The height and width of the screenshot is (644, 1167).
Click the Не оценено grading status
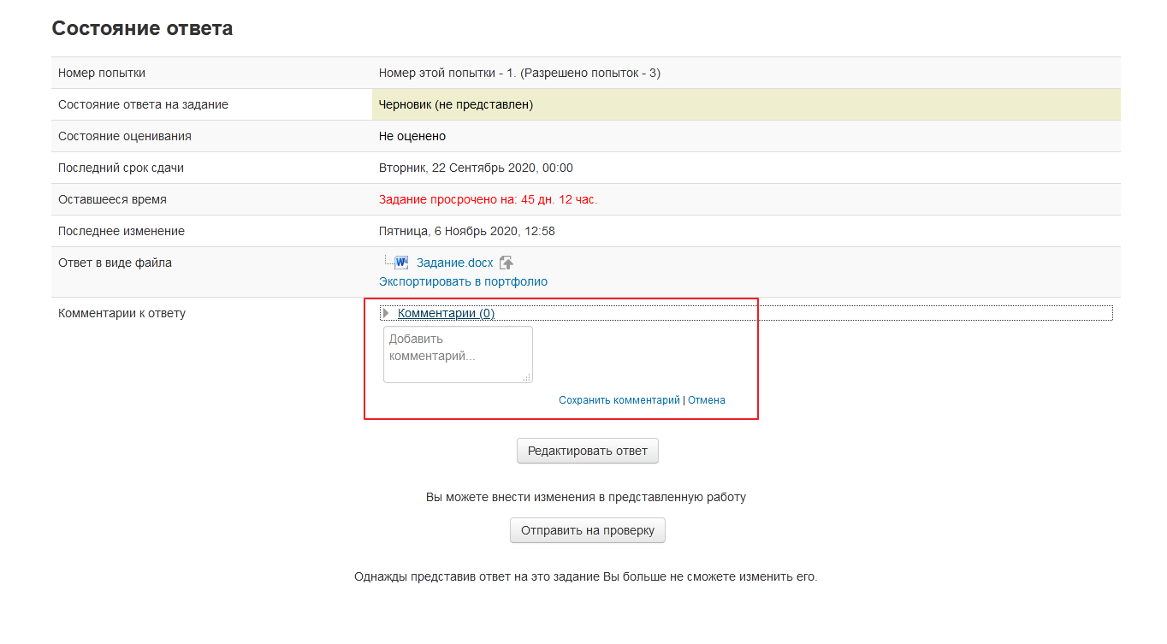click(x=412, y=136)
